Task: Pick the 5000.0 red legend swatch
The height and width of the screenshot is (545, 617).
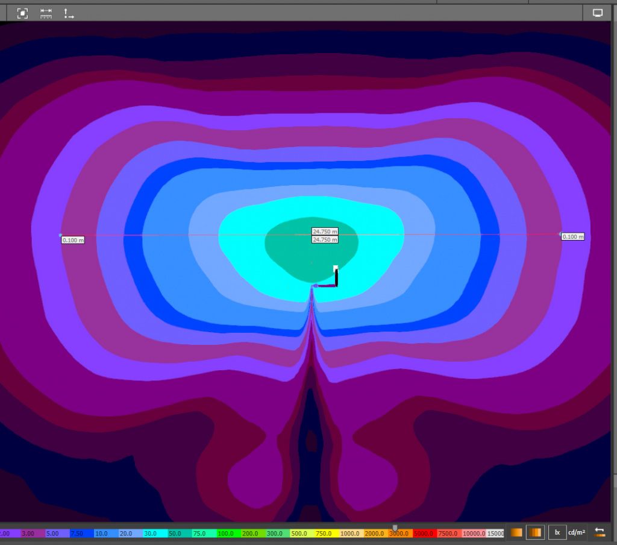Action: click(425, 533)
